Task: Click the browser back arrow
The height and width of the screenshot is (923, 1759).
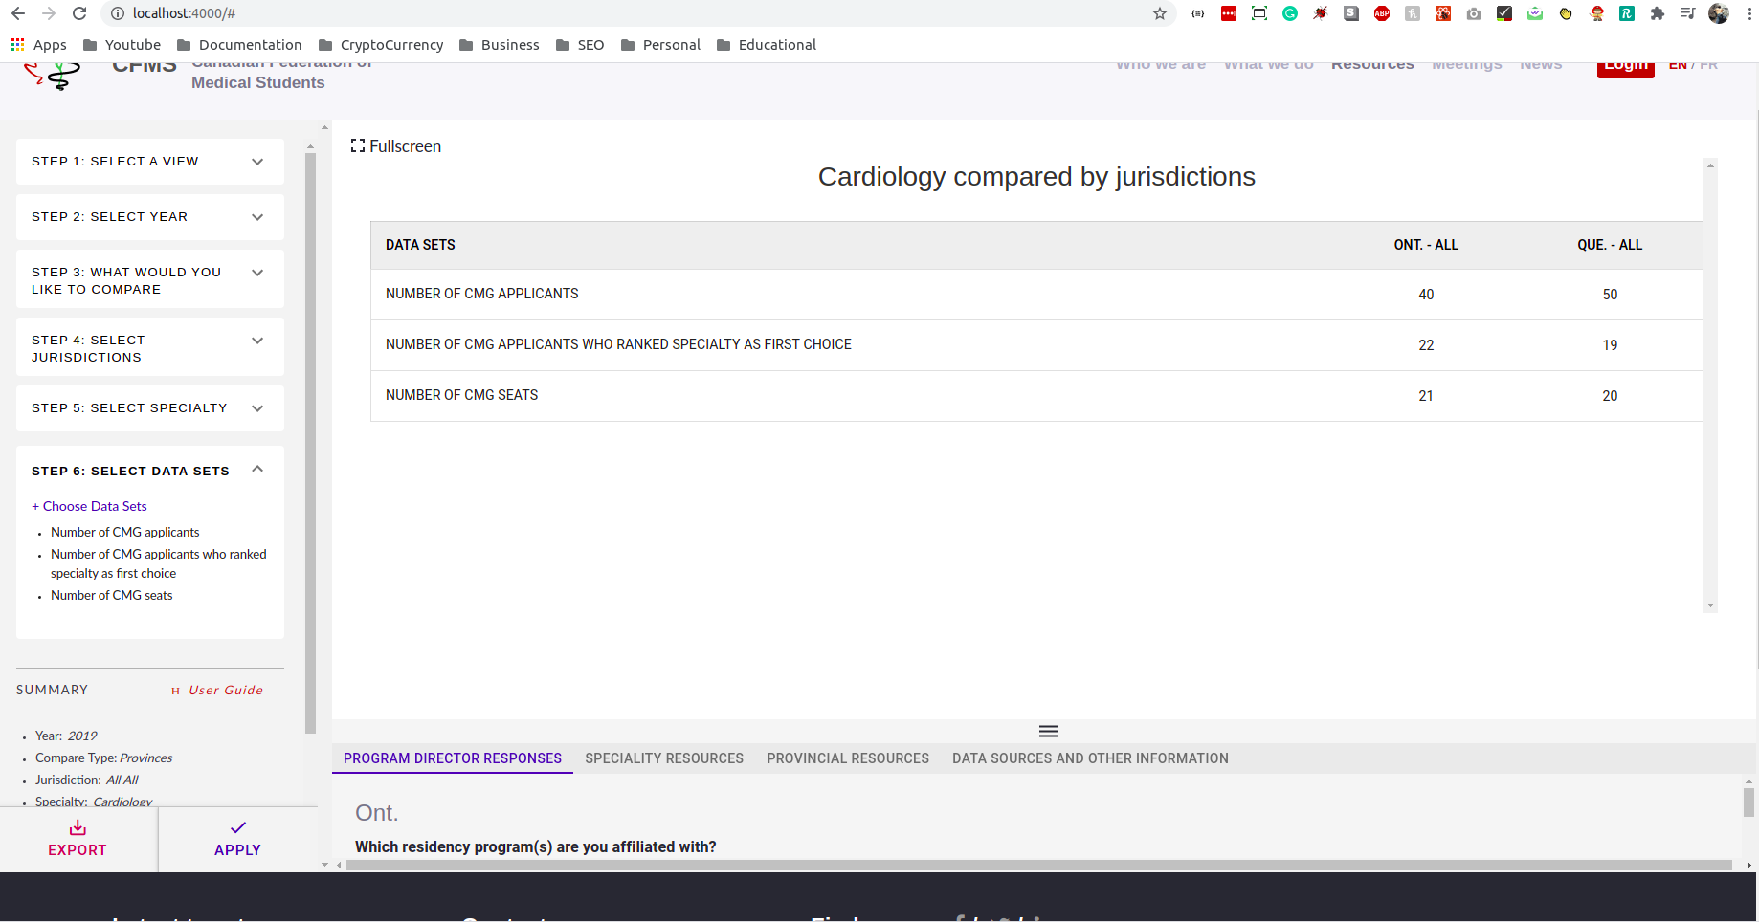Action: pos(17,13)
